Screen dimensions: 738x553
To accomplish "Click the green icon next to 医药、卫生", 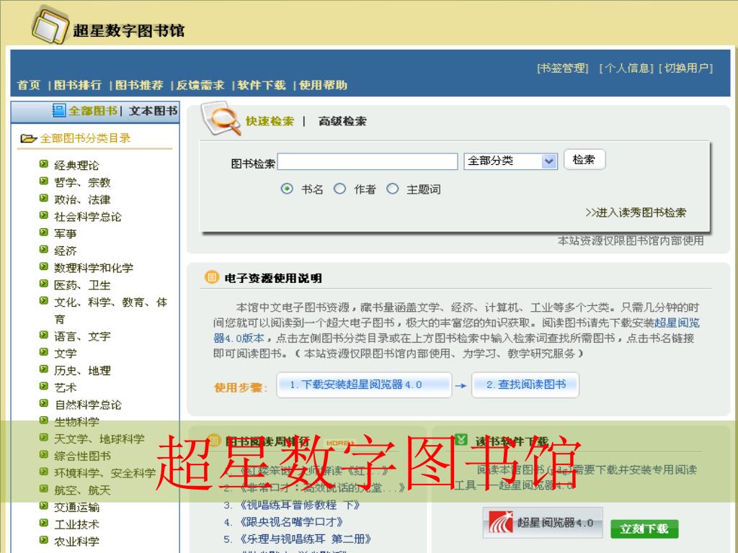I will [44, 283].
